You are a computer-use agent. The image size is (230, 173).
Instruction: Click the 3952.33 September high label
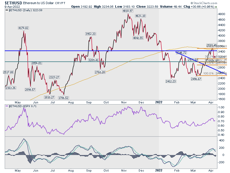click(x=91, y=34)
